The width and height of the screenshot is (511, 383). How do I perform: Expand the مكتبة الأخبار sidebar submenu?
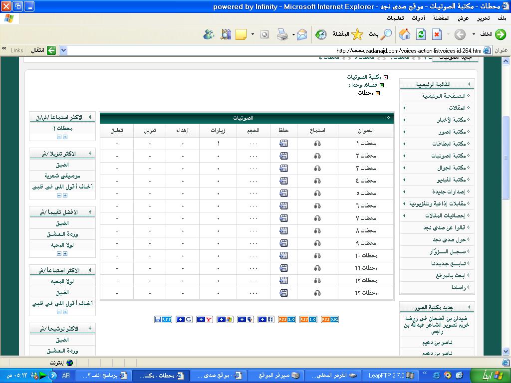[x=404, y=120]
